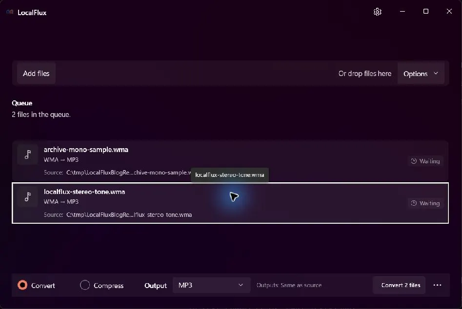This screenshot has width=462, height=309.
Task: Expand the Options dropdown
Action: click(x=421, y=74)
